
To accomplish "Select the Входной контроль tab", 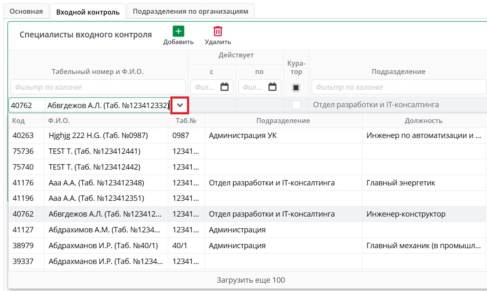I will click(x=88, y=12).
